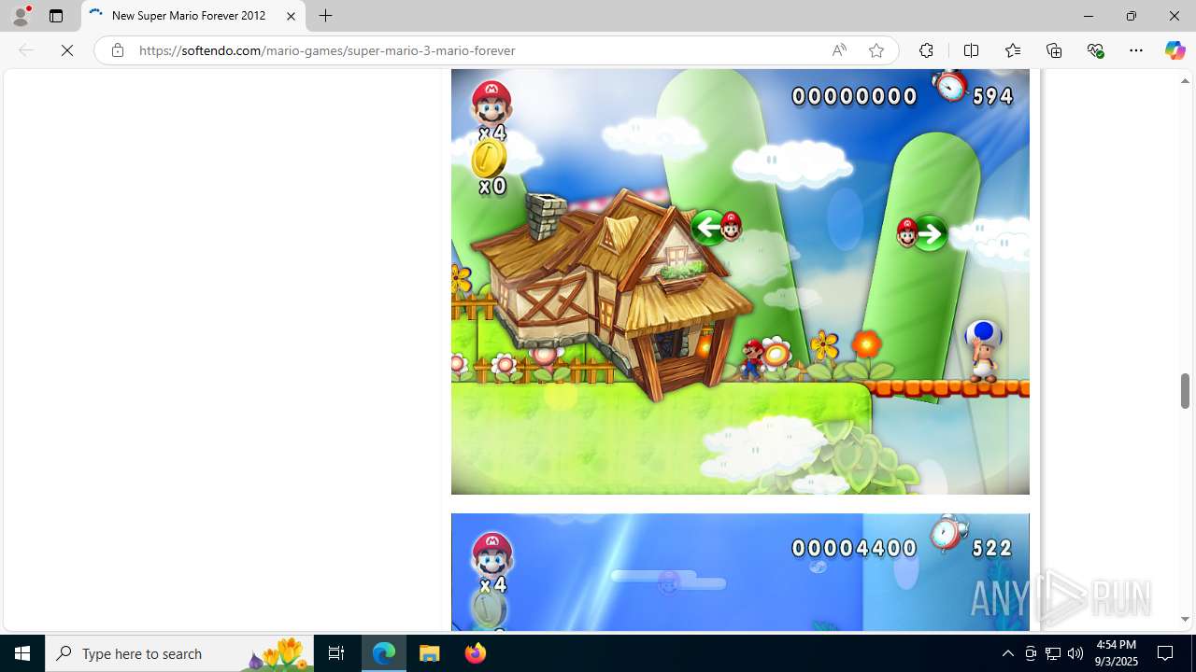Open File Explorer from taskbar
Viewport: 1196px width, 672px height.
pos(430,653)
